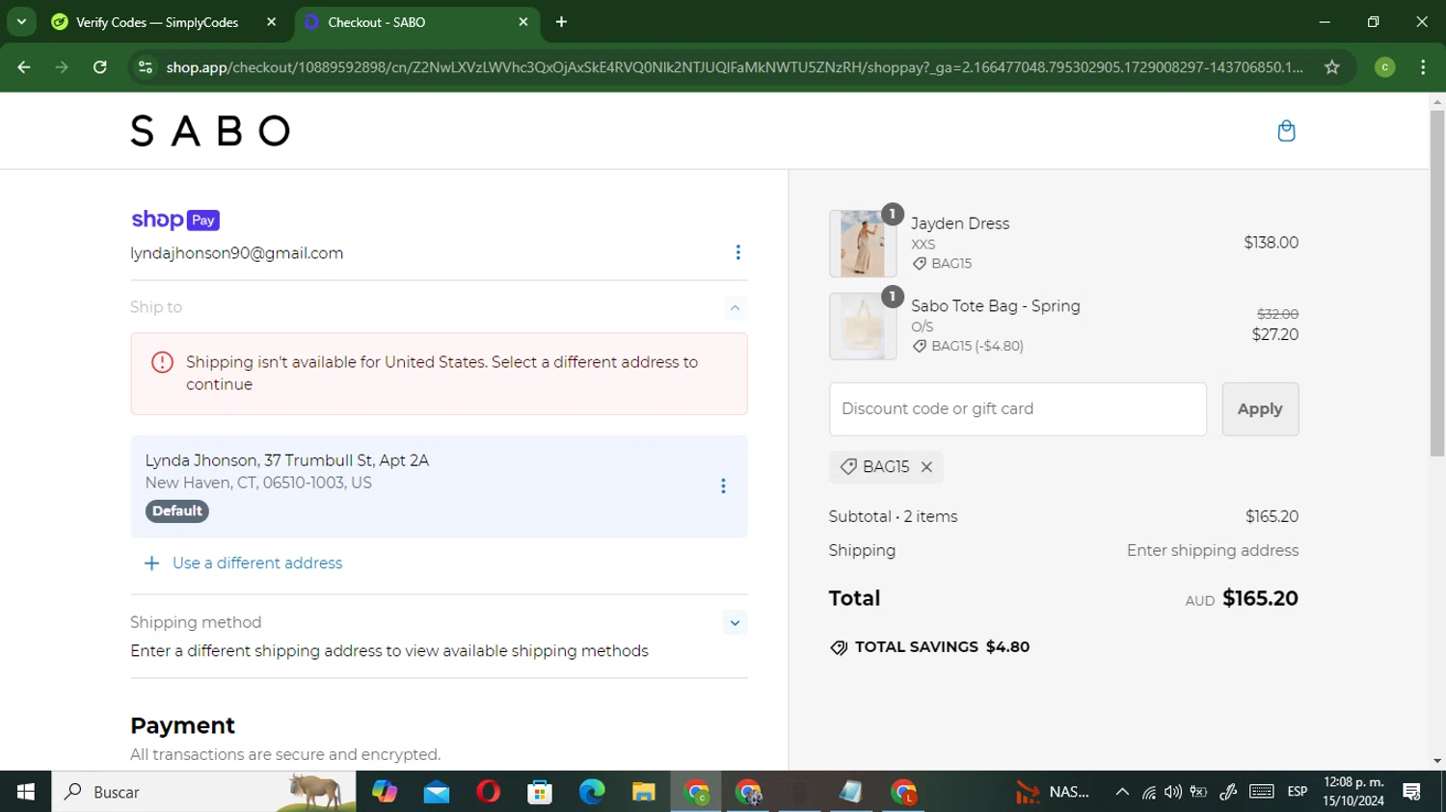The image size is (1446, 812).
Task: Bookmark this page with star icon
Action: click(x=1331, y=67)
